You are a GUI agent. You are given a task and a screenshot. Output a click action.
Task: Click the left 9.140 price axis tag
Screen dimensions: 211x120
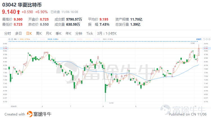coord(5,48)
